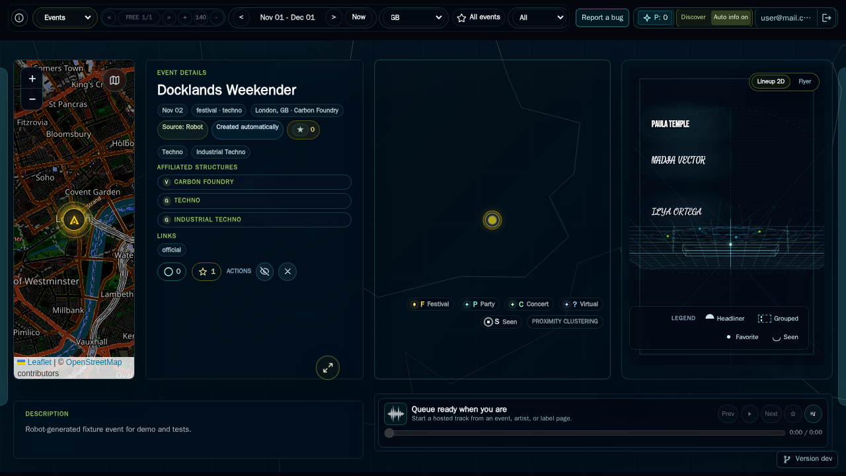Increase the 140 value with plus

click(x=185, y=18)
